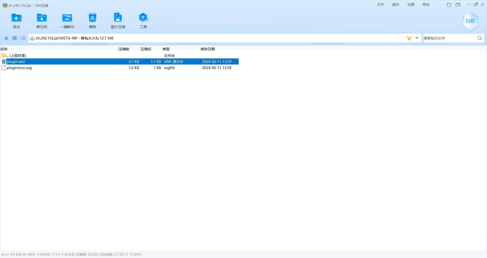Open the parent directory (上级目录) folder
This screenshot has width=487, height=258.
pos(16,56)
